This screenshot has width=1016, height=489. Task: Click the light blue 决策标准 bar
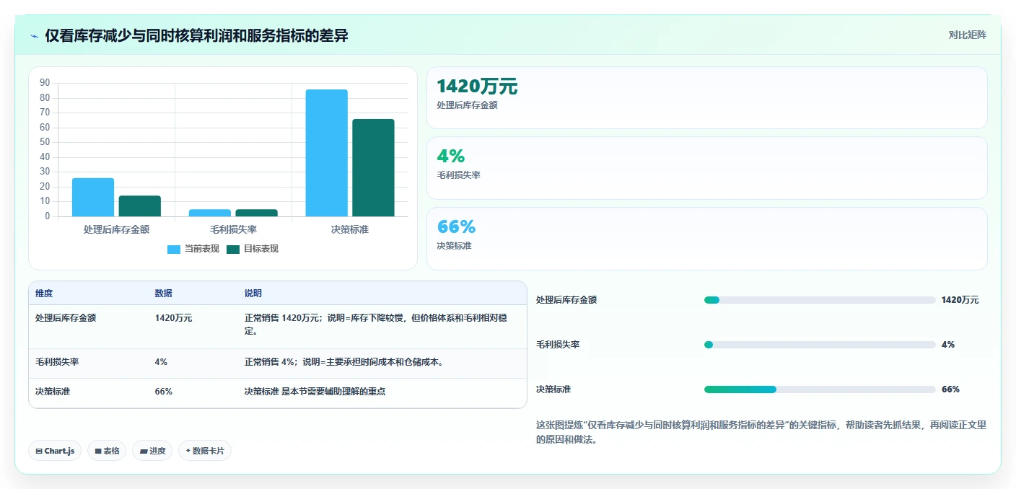tap(326, 153)
